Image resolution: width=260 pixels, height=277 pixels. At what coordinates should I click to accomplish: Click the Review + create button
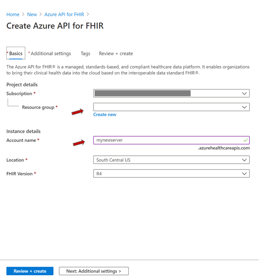pyautogui.click(x=30, y=271)
